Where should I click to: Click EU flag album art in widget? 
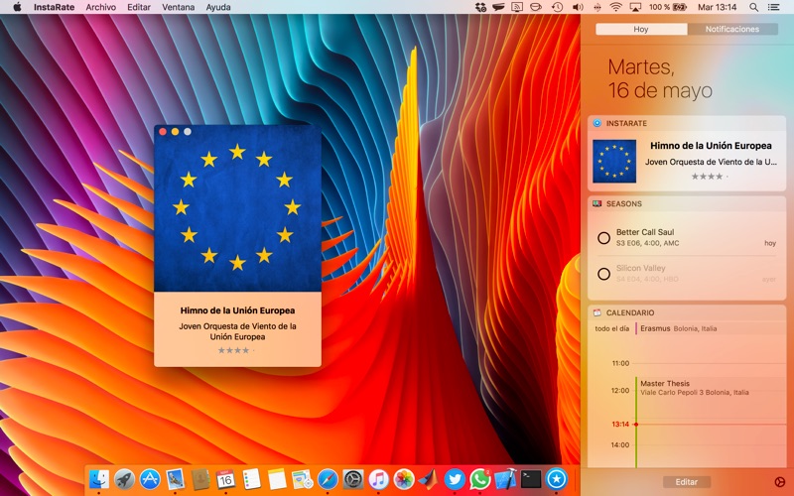[x=614, y=161]
